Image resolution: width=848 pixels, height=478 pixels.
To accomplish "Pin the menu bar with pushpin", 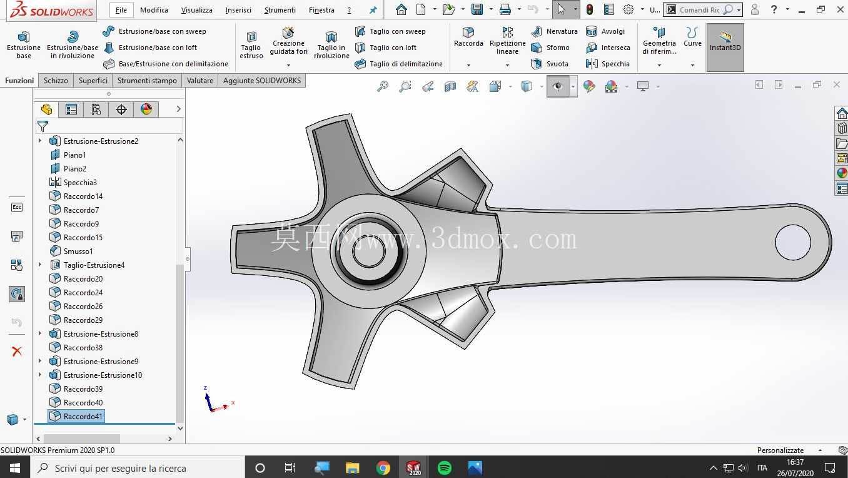I will [x=373, y=10].
